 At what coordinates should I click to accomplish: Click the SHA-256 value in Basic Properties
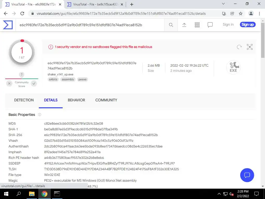click(x=101, y=135)
